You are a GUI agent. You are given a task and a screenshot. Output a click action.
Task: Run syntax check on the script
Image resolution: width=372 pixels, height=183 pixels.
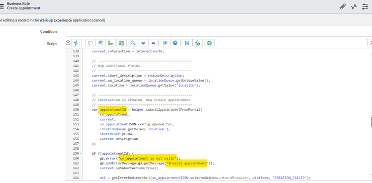(x=197, y=43)
